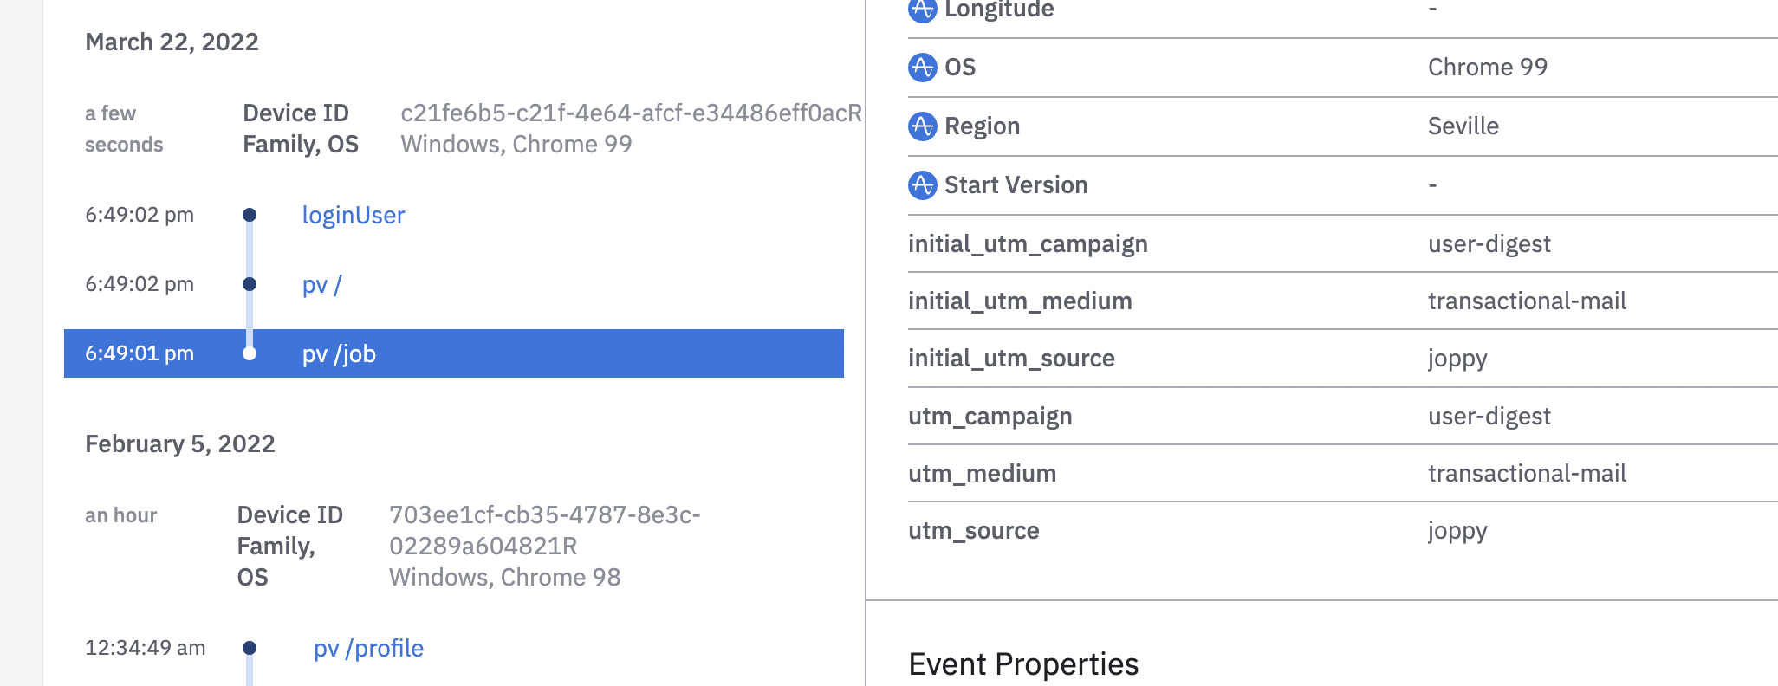This screenshot has width=1778, height=686.
Task: Click the Seville region value
Action: pos(1463,126)
